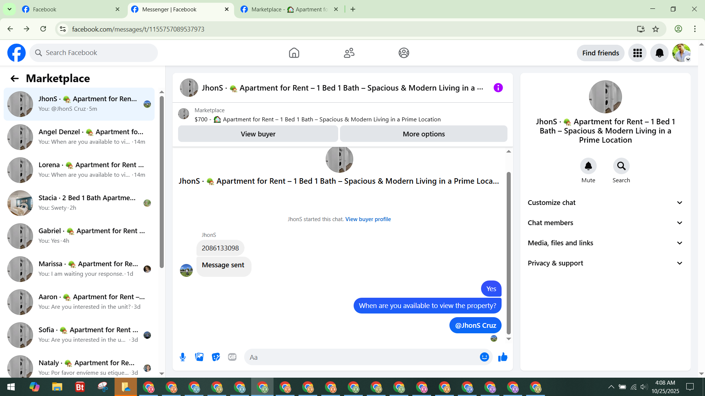Viewport: 705px width, 396px height.
Task: Open the Bt app on taskbar
Action: (x=80, y=387)
